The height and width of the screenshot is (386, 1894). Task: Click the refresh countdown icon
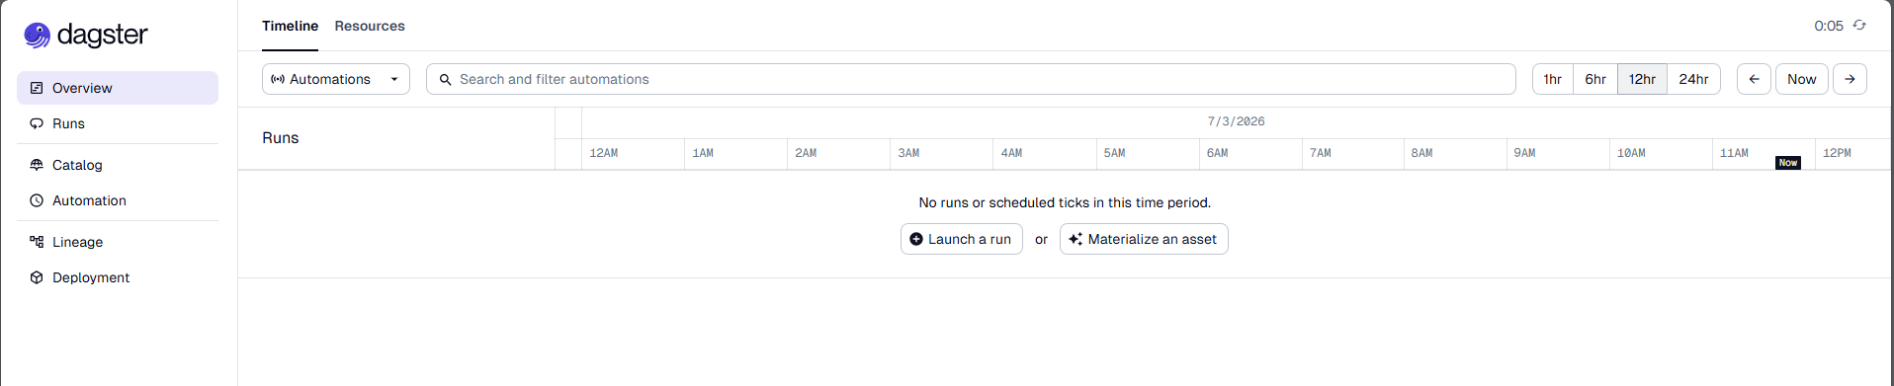(1859, 26)
